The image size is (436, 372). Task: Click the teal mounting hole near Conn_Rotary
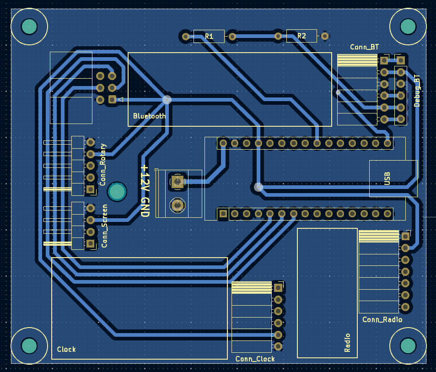pyautogui.click(x=117, y=192)
